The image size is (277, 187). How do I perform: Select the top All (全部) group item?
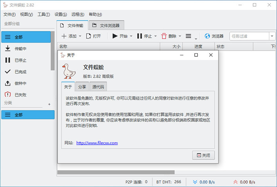[x=26, y=37]
